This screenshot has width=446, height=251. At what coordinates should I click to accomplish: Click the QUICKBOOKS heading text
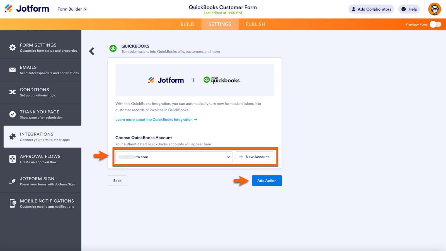tap(135, 46)
